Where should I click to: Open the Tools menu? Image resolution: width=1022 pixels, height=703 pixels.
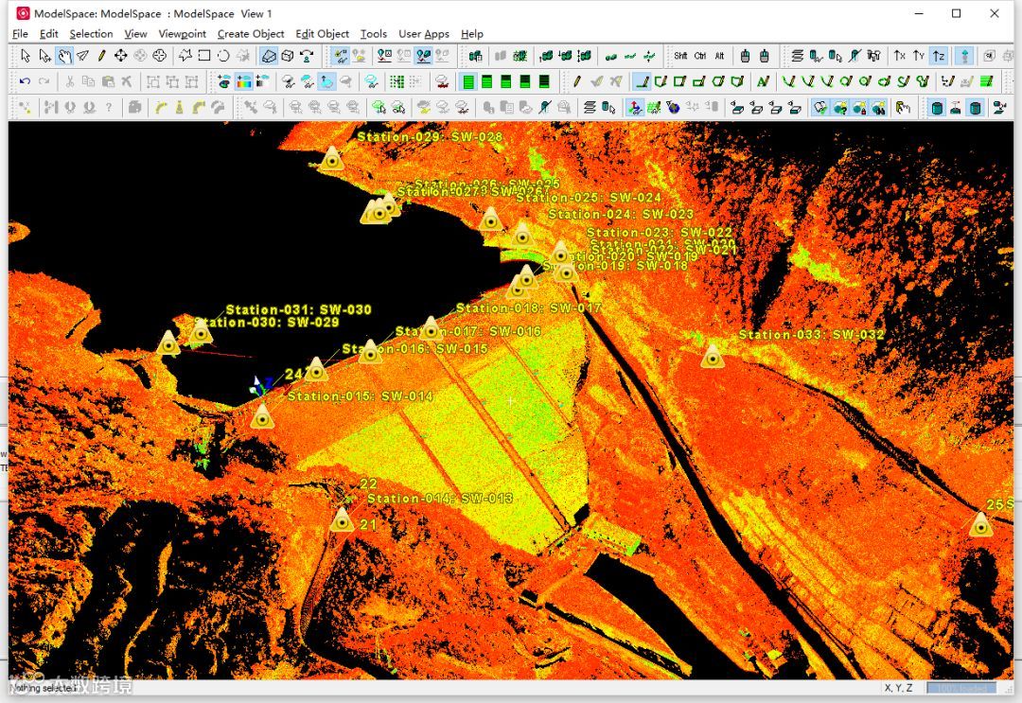point(374,34)
